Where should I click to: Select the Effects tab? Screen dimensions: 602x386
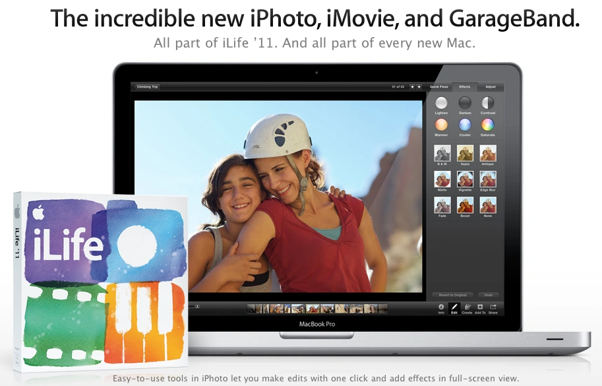(x=465, y=87)
